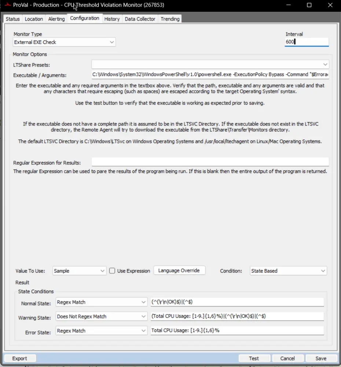Click the 'Result' label
This screenshot has height=367, width=341.
point(22,283)
